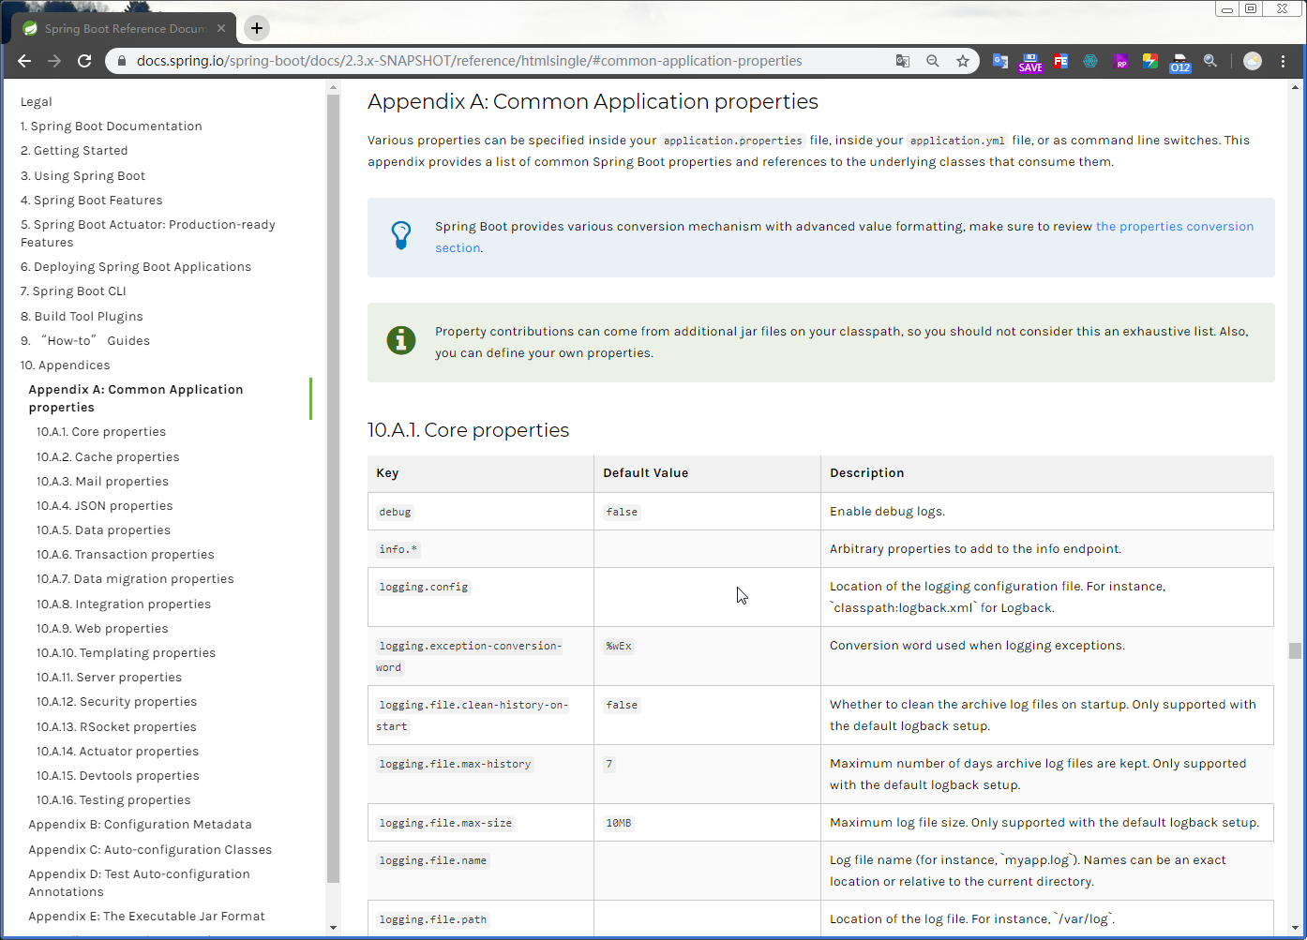The height and width of the screenshot is (940, 1307).
Task: Go to 10.A.15. Devtools properties
Action: (x=118, y=776)
